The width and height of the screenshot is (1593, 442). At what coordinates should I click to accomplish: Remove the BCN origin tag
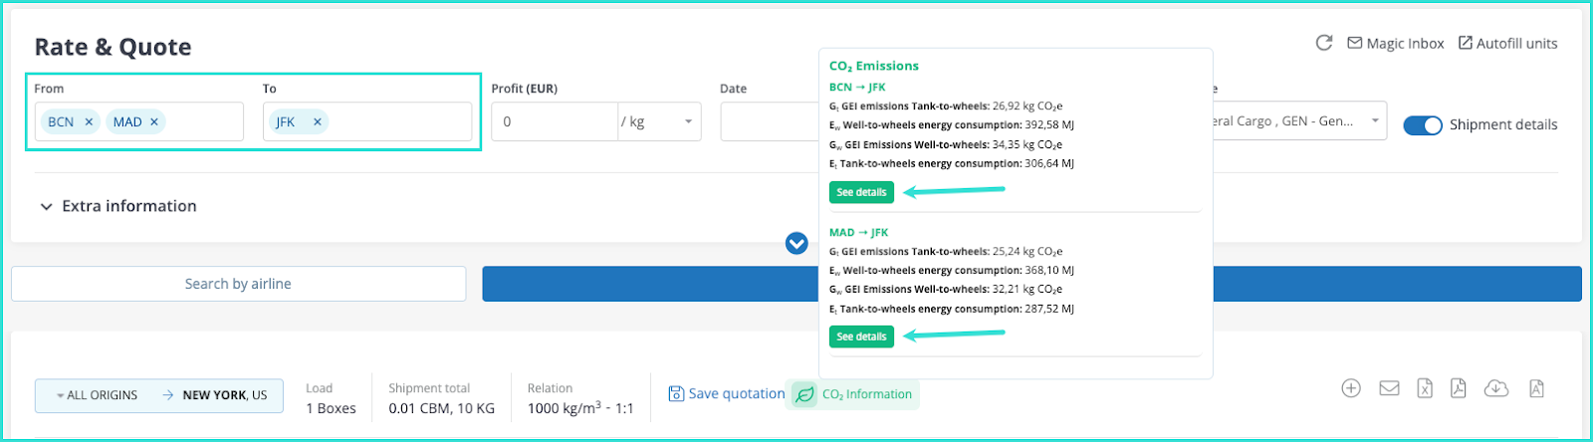tap(89, 121)
